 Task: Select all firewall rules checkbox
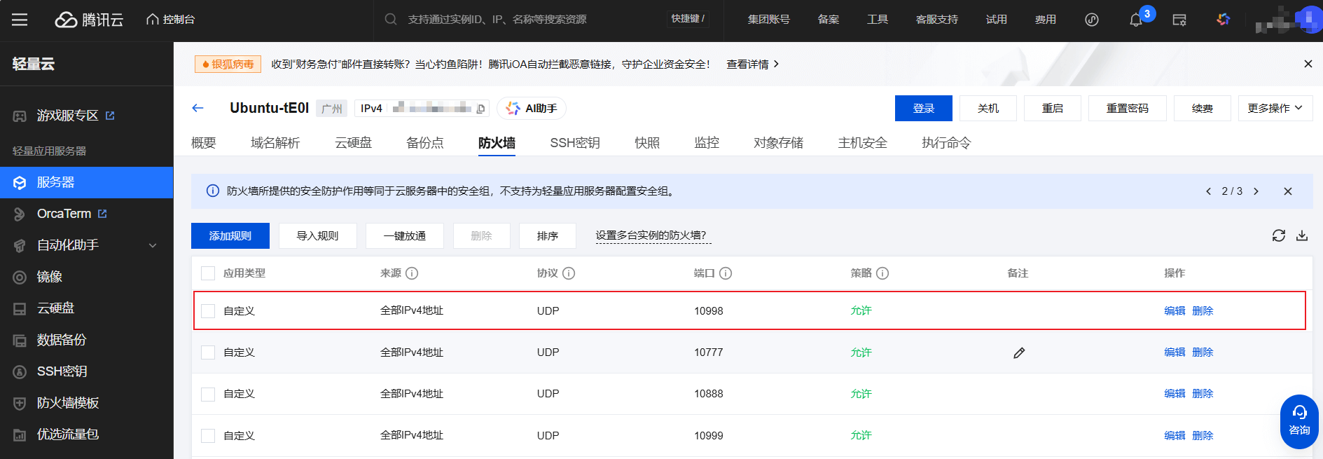click(x=208, y=273)
